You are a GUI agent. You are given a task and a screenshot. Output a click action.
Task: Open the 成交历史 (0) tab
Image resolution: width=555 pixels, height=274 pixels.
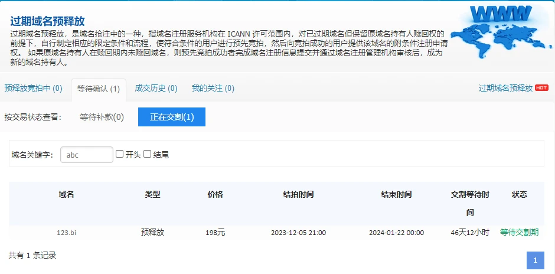pyautogui.click(x=156, y=89)
